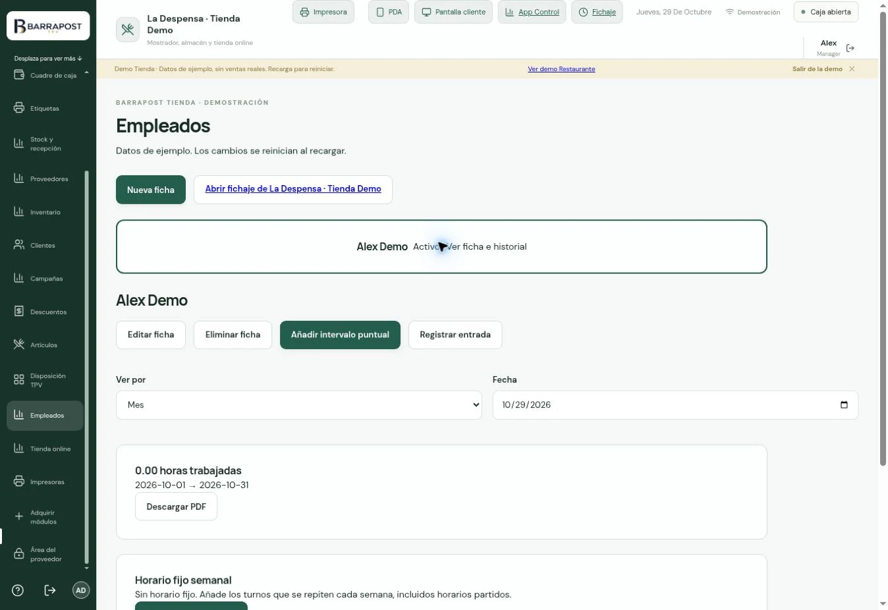The image size is (888, 610).
Task: Click the logout icon beside Alex Manager
Action: pyautogui.click(x=850, y=48)
